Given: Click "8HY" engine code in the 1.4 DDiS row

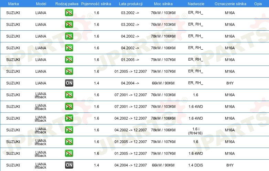Looking at the screenshot, I should tap(230, 165).
